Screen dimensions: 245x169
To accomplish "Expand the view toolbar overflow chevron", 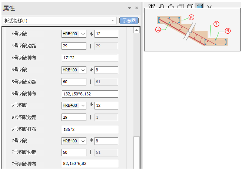I will (x=209, y=7).
